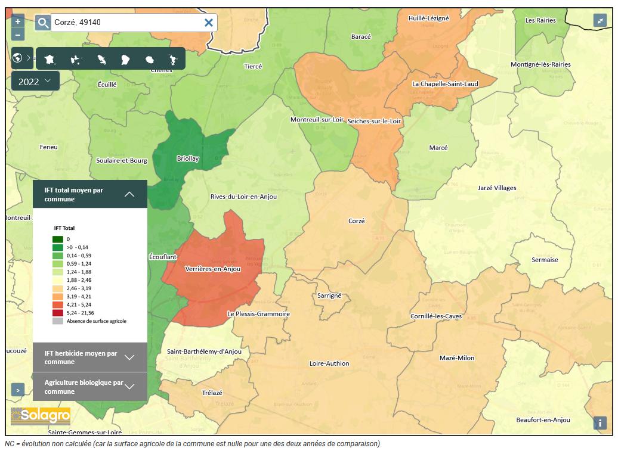Collapse the IFT total moyen panel
Image resolution: width=618 pixels, height=451 pixels.
[x=129, y=194]
